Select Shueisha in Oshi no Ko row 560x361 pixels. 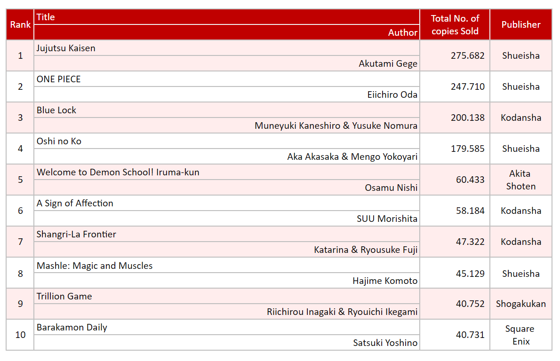pos(521,149)
